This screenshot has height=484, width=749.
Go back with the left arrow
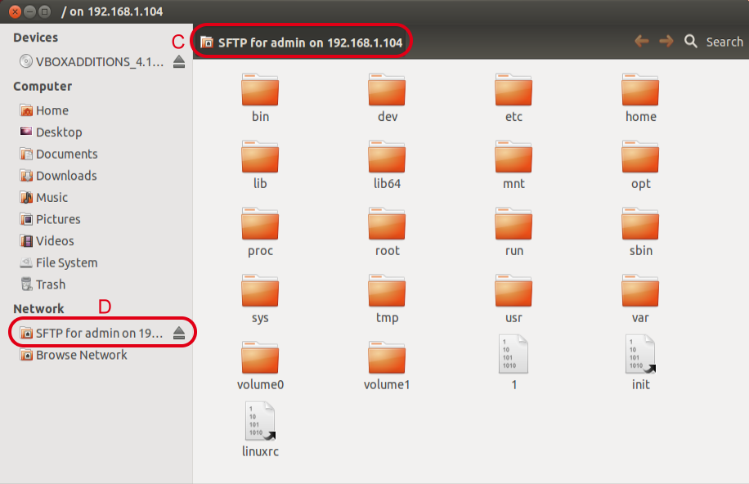pos(642,42)
